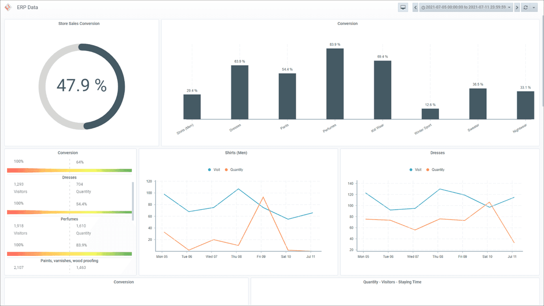544x306 pixels.
Task: Click Sat 10 orange peak in Dresses chart
Action: [x=489, y=202]
